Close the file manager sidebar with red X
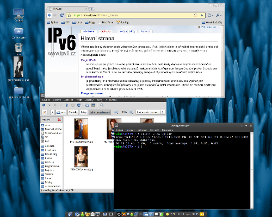Screen dimensions: 272x217 tap(59, 120)
